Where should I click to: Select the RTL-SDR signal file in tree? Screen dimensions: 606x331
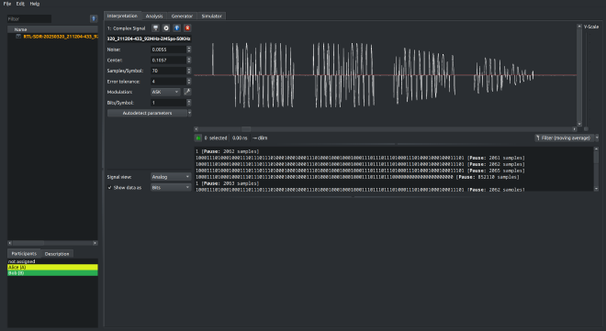coord(61,37)
